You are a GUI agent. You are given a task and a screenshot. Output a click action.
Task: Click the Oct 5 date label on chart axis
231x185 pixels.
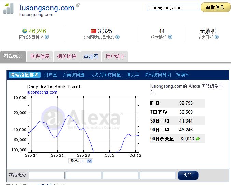[x=109, y=155]
